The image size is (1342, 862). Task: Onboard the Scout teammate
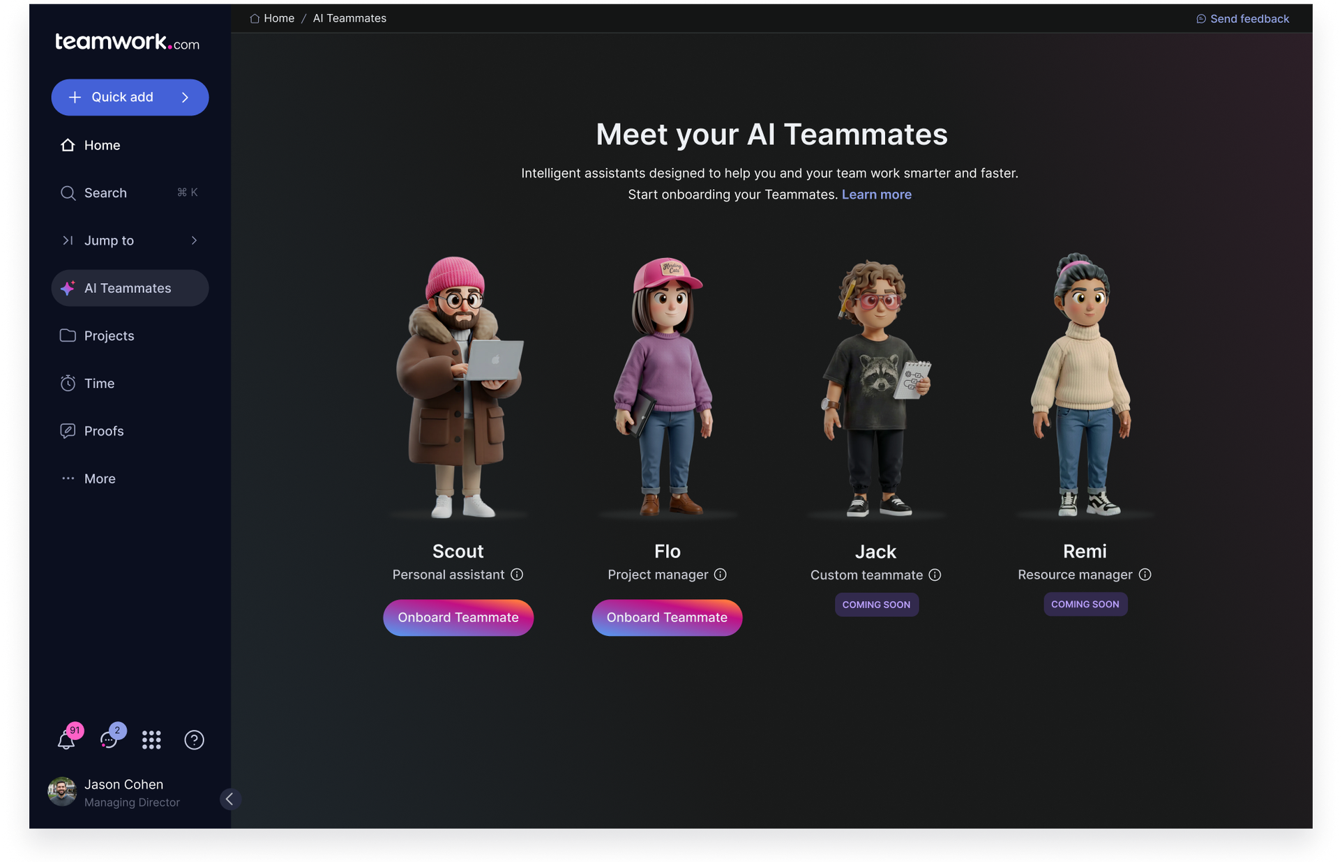pos(458,618)
